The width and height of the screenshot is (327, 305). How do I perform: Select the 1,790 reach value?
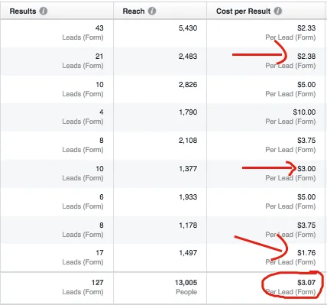188,112
